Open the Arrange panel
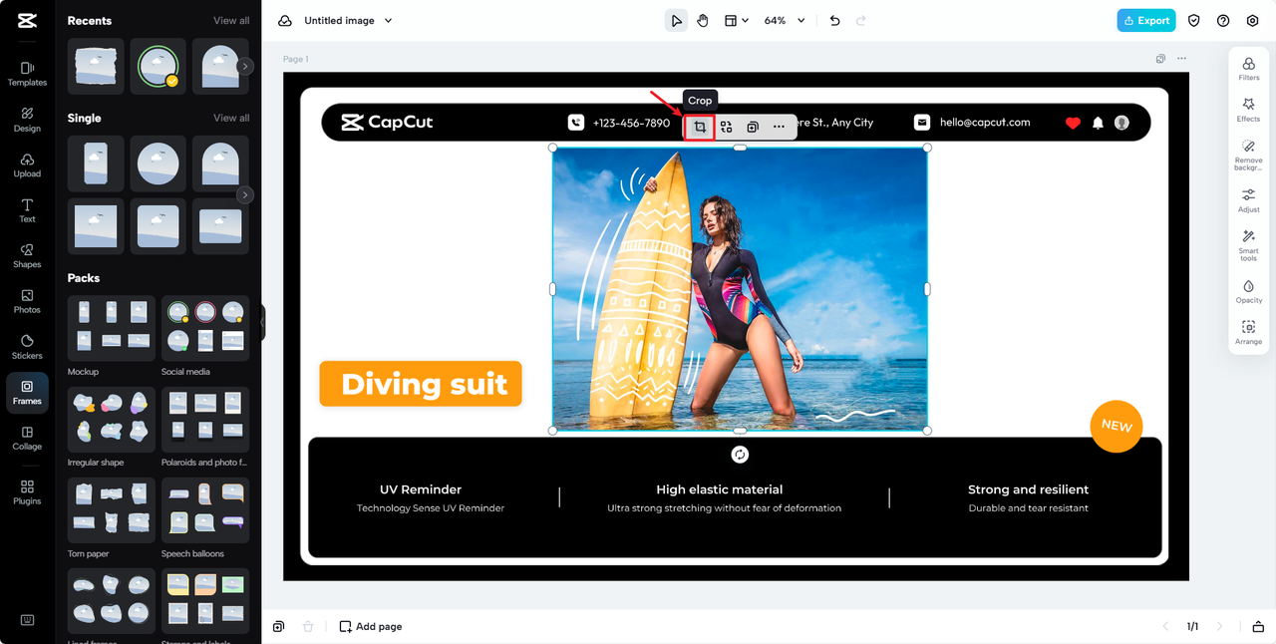1276x644 pixels. [1248, 333]
